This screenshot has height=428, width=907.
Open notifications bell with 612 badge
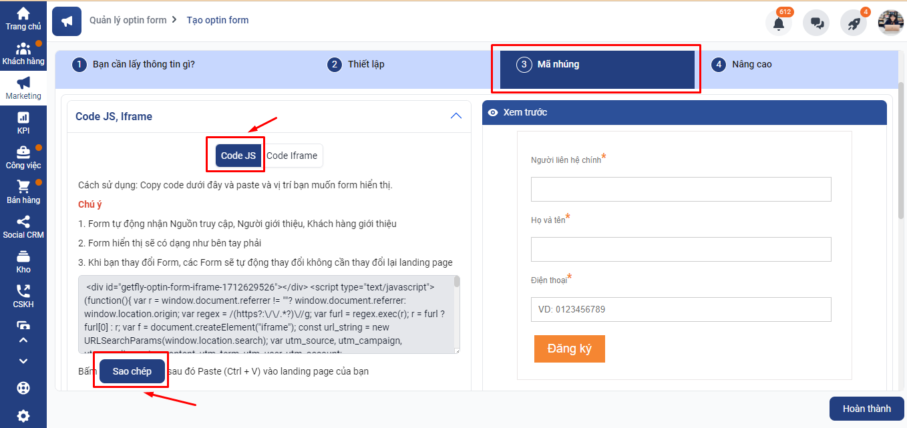click(778, 23)
